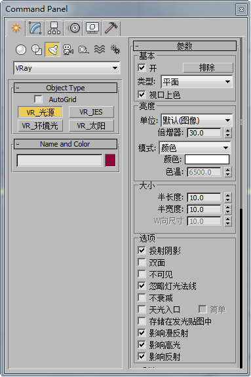Select the Systems gears icon
Screen dimensions: 251x377
point(115,50)
